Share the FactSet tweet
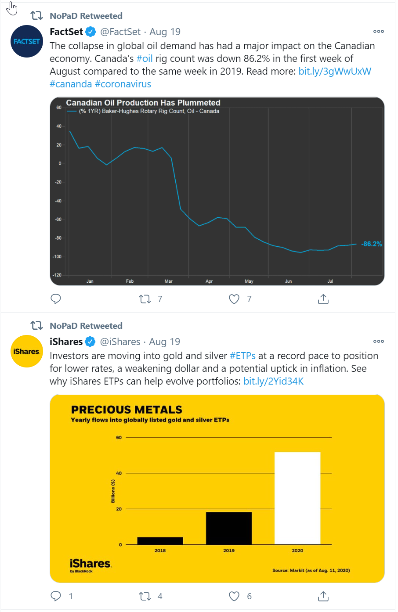This screenshot has height=612, width=398. (x=323, y=299)
